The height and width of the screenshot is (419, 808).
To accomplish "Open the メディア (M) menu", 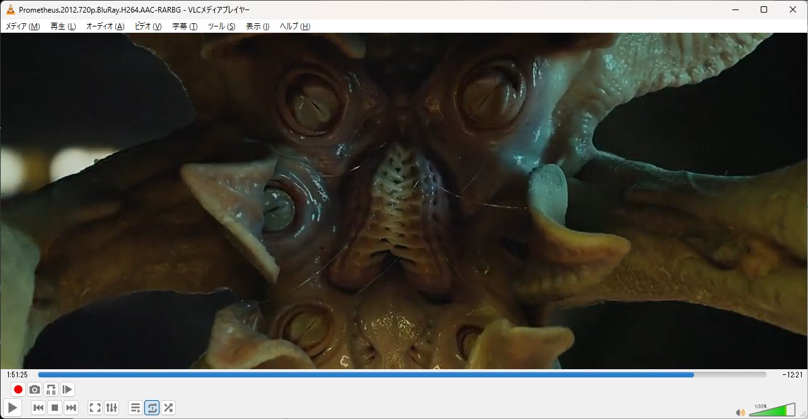I will 23,26.
